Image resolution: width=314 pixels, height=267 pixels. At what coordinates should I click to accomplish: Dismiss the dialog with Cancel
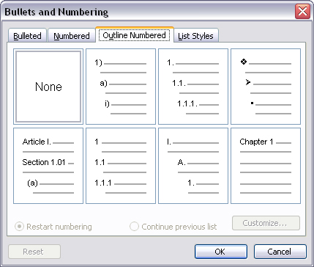point(280,252)
